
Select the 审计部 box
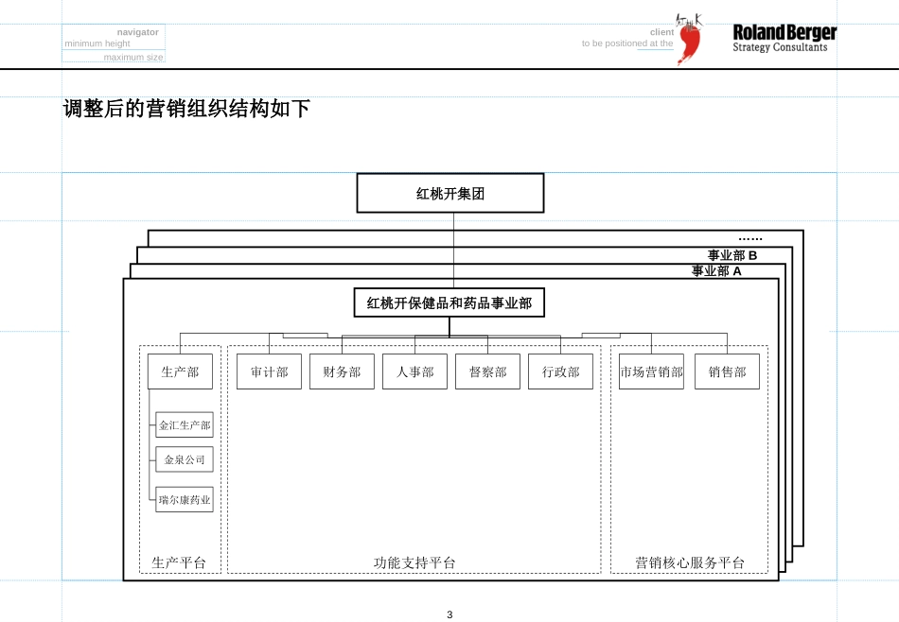[269, 371]
